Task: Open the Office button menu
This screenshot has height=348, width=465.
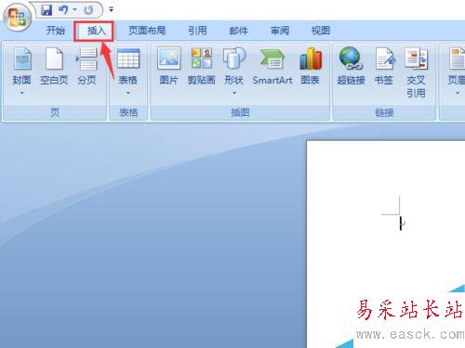Action: 17,17
